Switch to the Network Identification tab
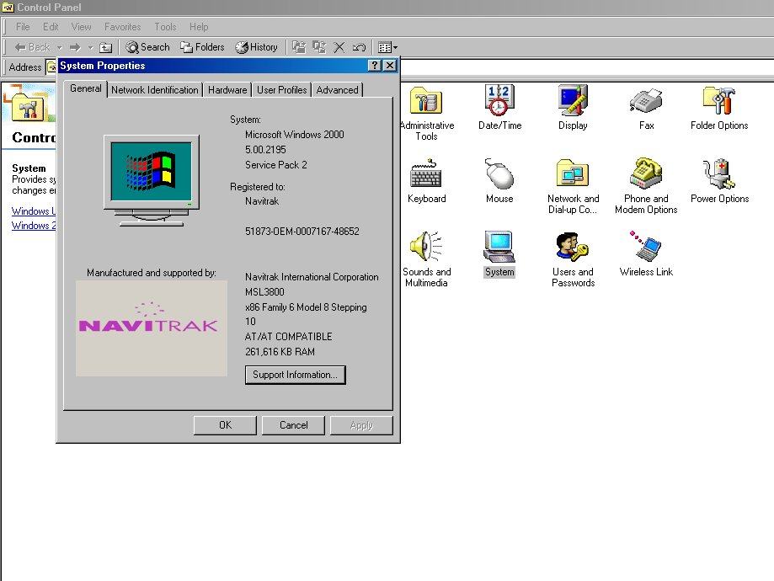The height and width of the screenshot is (581, 774). (x=155, y=90)
